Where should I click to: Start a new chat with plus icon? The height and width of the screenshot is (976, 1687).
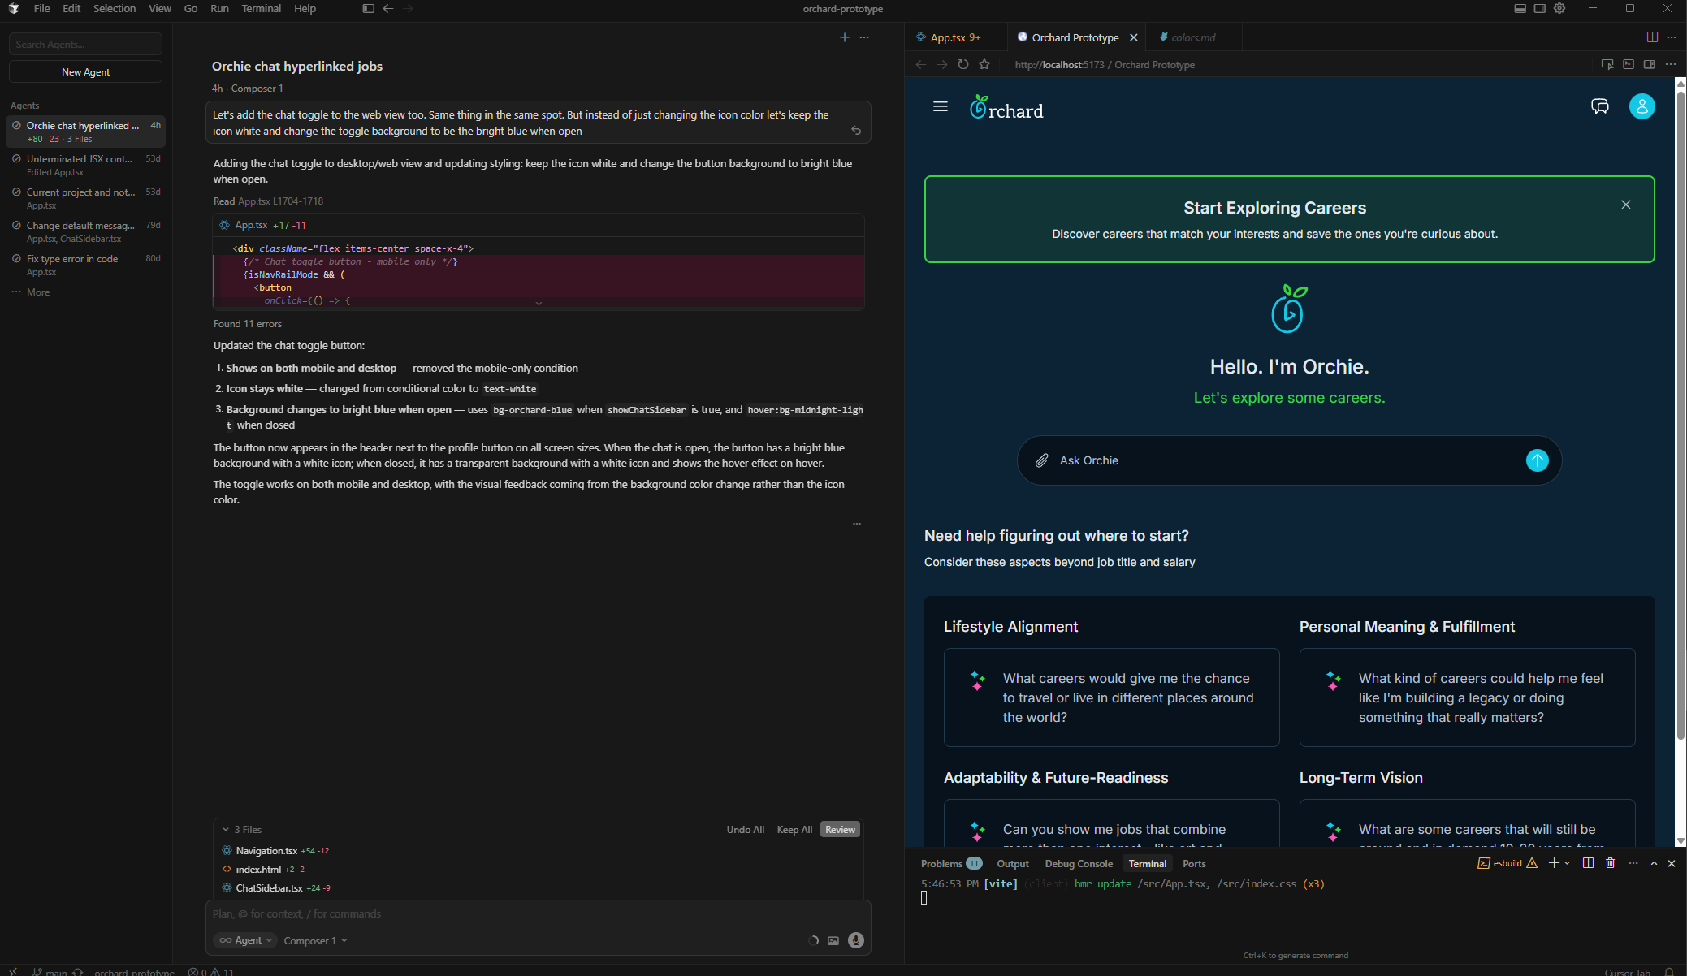click(x=844, y=37)
